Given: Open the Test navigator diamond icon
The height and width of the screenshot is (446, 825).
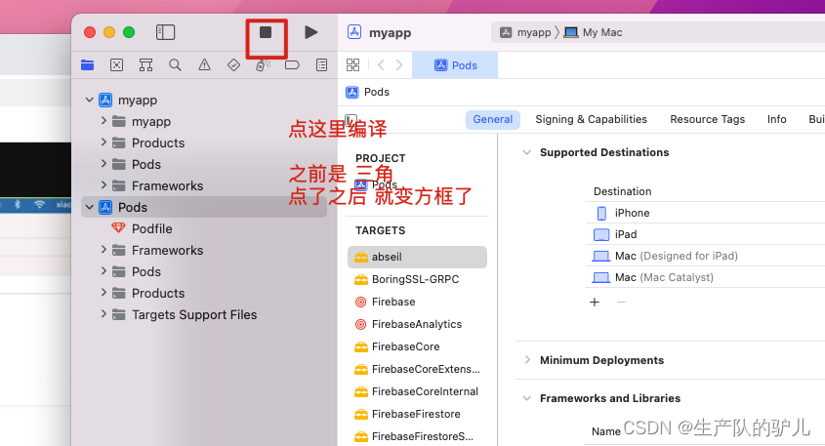Looking at the screenshot, I should click(233, 65).
